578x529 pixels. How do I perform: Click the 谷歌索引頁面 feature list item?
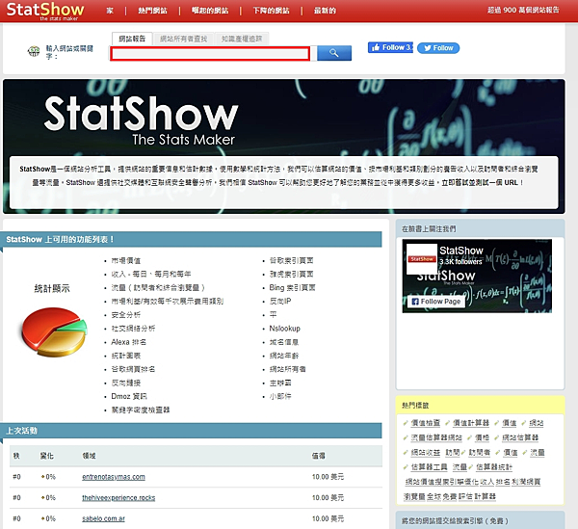pyautogui.click(x=291, y=260)
